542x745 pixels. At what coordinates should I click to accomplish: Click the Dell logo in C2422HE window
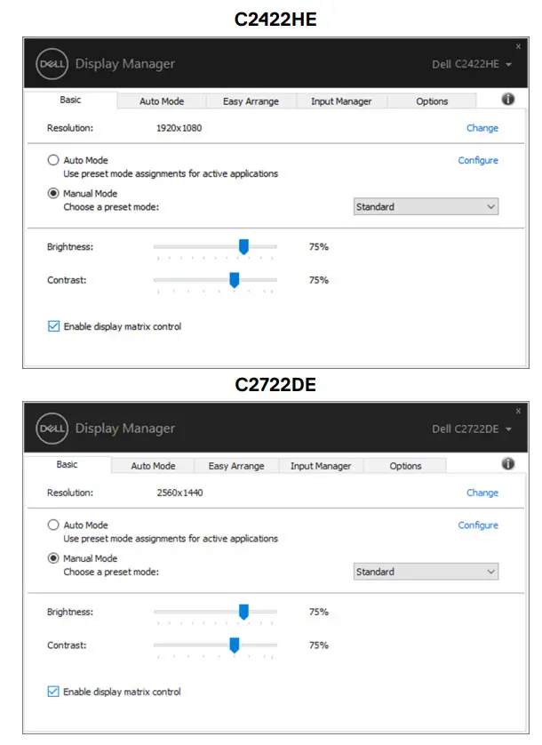click(x=52, y=64)
